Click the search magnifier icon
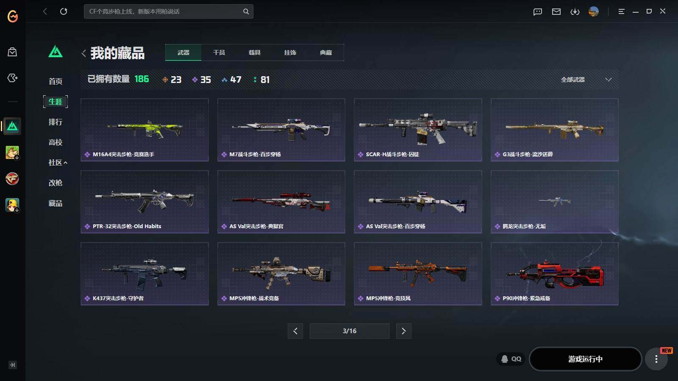This screenshot has height=381, width=678. coord(246,11)
